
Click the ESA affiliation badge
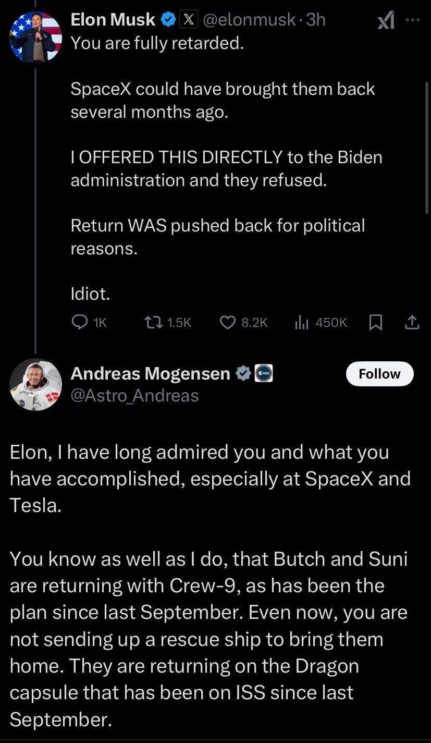(264, 373)
